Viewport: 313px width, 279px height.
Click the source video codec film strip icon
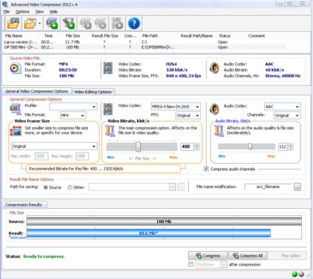tap(108, 68)
